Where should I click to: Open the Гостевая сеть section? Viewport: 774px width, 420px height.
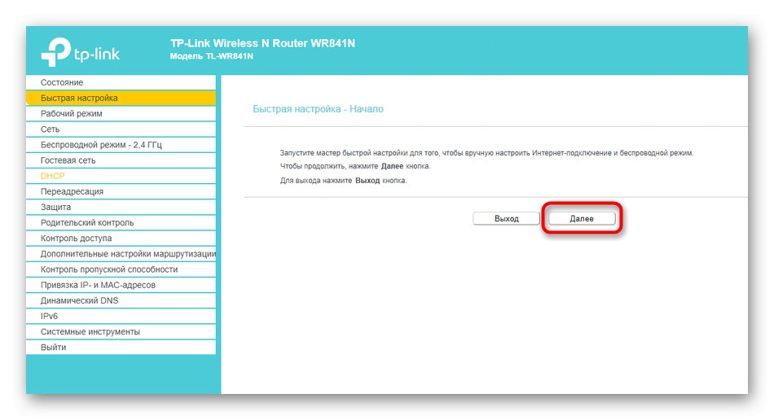pyautogui.click(x=121, y=160)
